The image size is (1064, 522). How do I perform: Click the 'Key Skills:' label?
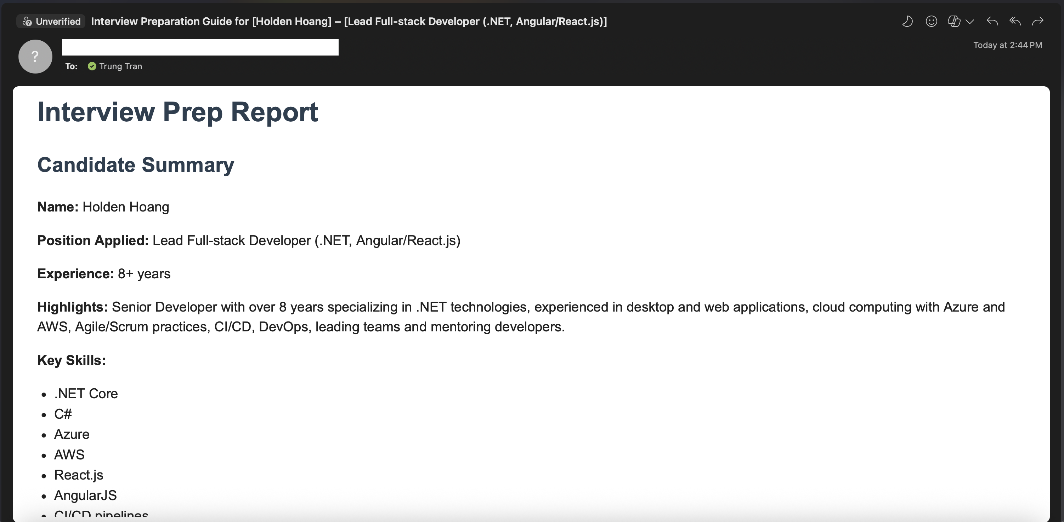point(72,360)
